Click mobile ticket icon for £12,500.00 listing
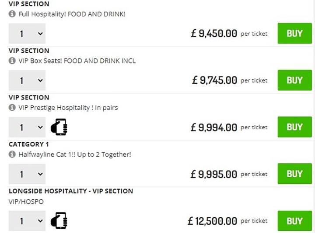The height and width of the screenshot is (233, 315). 59,221
